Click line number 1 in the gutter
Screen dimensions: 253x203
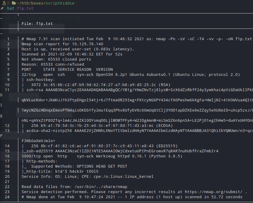(8, 39)
